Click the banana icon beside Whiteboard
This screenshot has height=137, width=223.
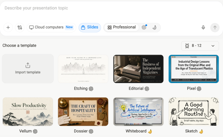[150, 131]
